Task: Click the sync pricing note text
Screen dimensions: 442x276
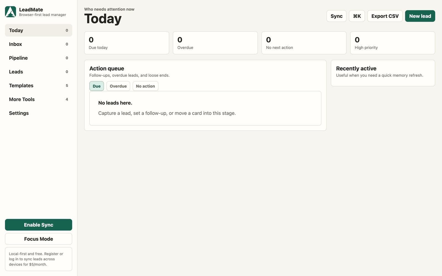Action: [36, 259]
